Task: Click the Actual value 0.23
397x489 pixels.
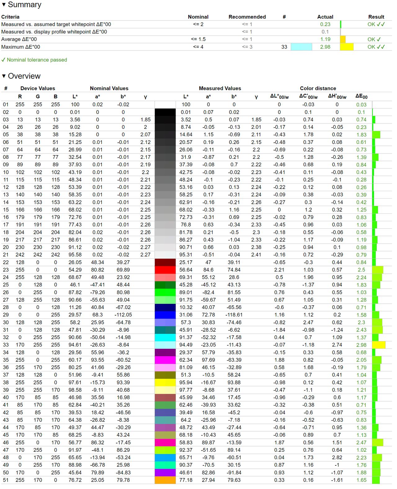Action: (325, 24)
